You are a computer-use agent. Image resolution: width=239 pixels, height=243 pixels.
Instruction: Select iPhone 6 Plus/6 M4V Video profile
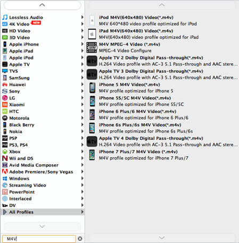[162, 115]
